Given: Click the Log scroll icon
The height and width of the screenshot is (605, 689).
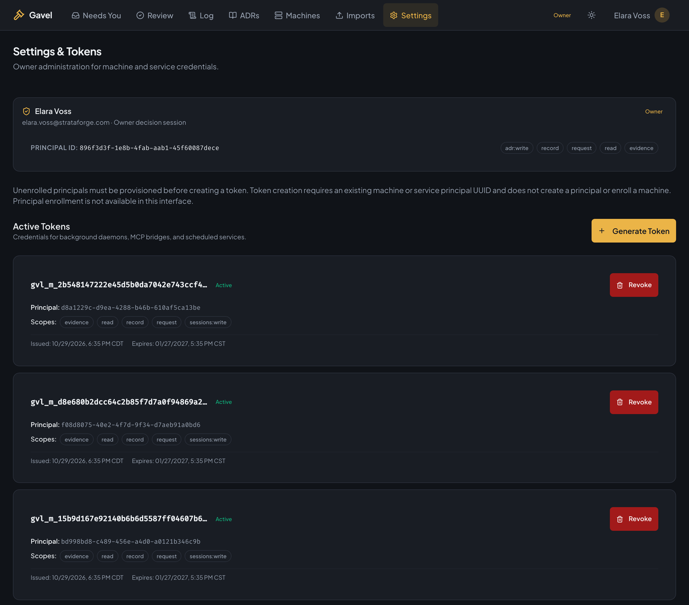Looking at the screenshot, I should coord(192,15).
